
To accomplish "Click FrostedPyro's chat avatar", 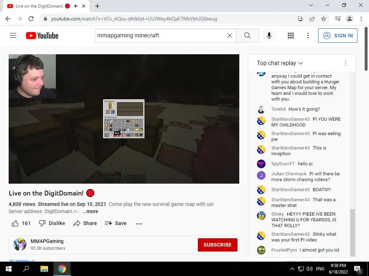I will (x=261, y=250).
